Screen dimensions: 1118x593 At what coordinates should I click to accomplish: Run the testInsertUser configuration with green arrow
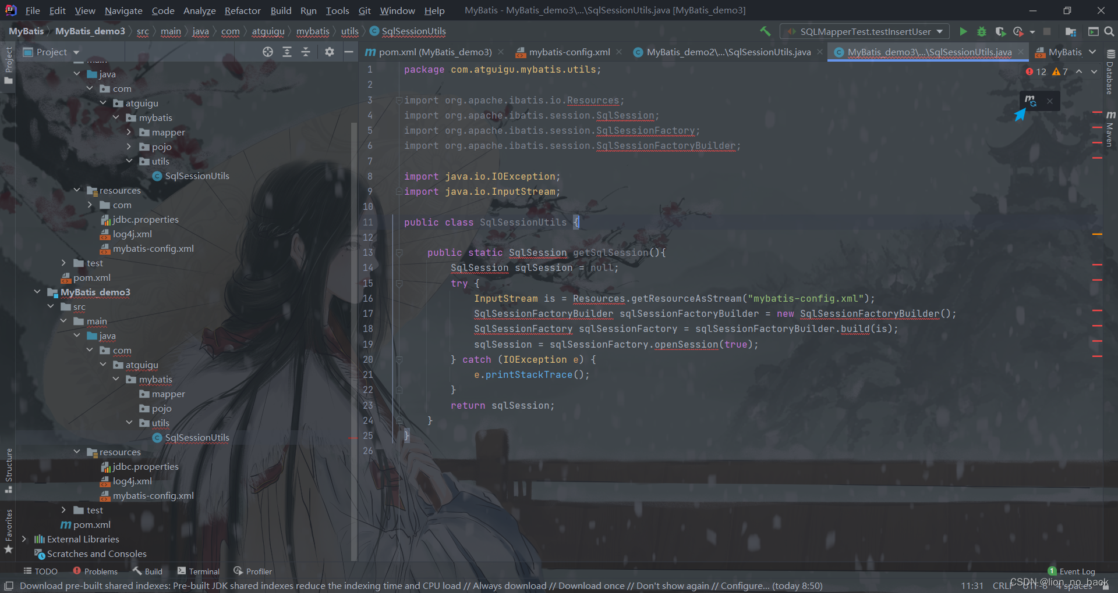963,31
